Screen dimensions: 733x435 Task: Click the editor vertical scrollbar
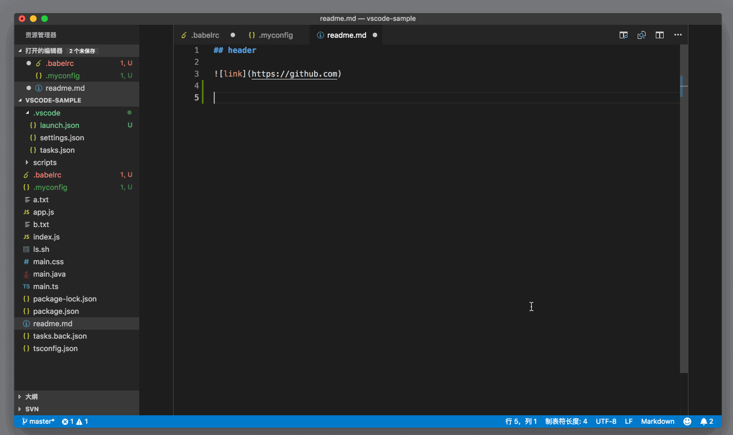point(683,225)
